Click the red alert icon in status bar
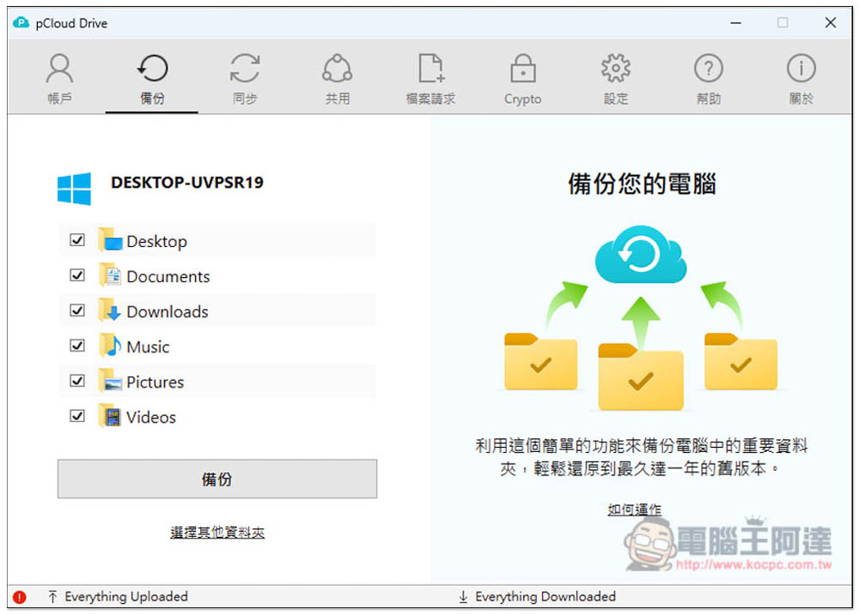The image size is (859, 615). coord(20,597)
